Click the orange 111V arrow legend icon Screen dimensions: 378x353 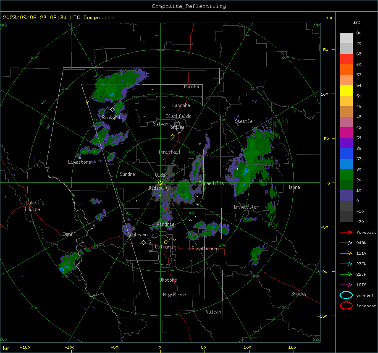346,253
